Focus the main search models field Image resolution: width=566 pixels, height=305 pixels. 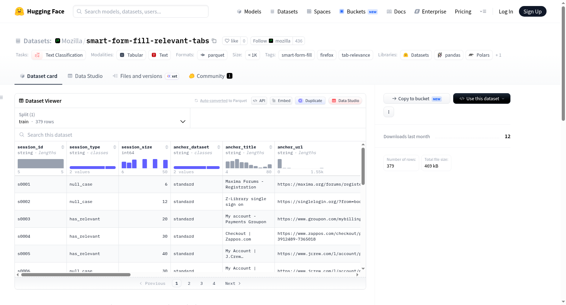pos(141,11)
